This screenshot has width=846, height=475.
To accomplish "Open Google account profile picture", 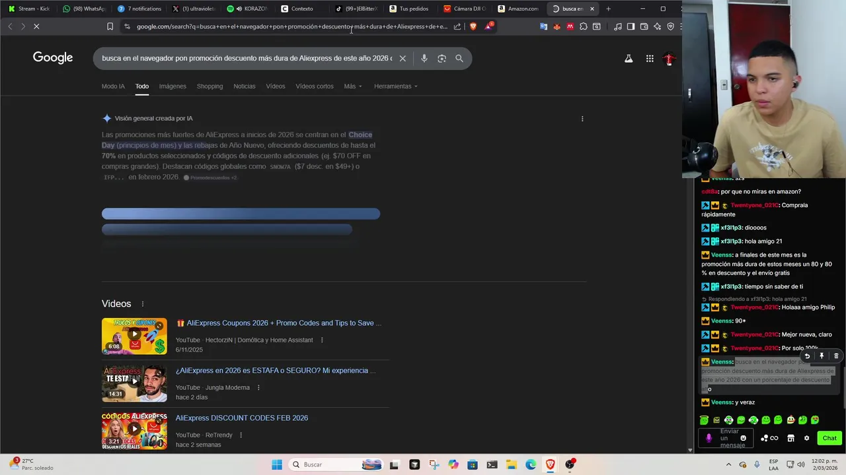I will pyautogui.click(x=669, y=59).
